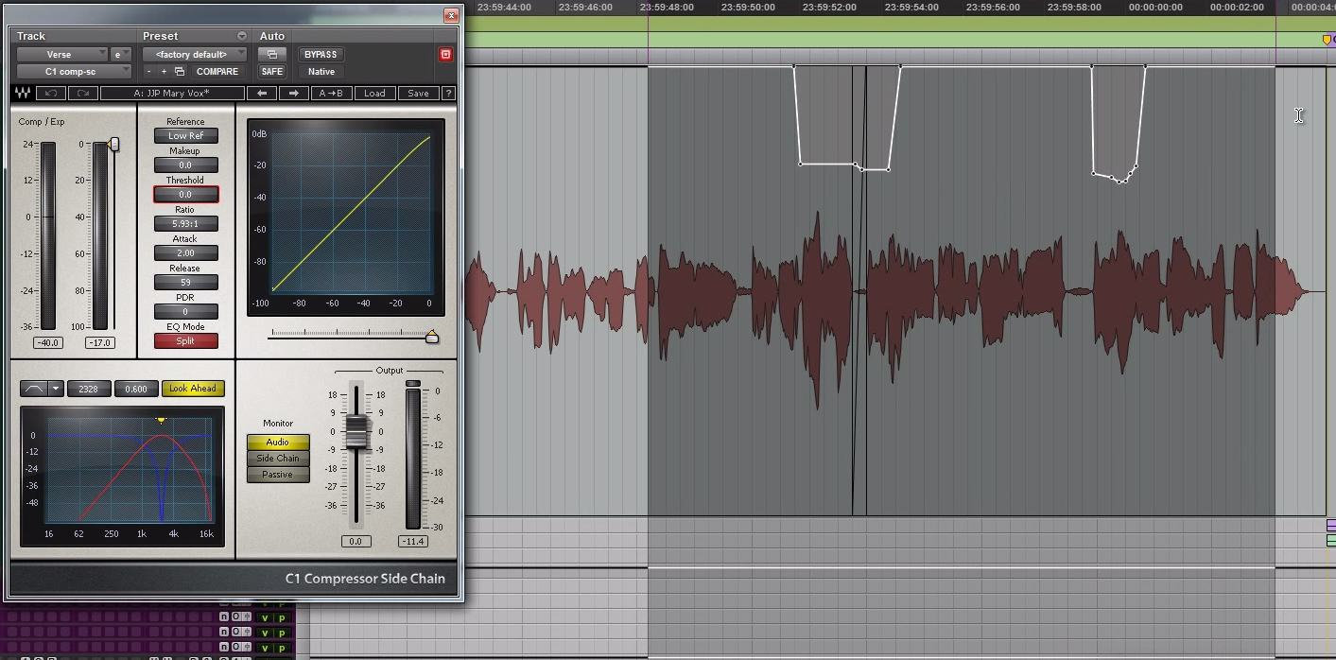The height and width of the screenshot is (660, 1336).
Task: Set Monitor to Audio
Action: tap(278, 443)
